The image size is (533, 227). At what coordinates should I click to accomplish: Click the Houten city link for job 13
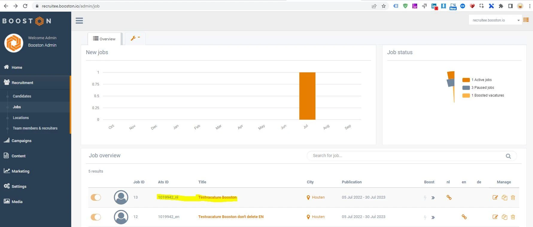(x=318, y=197)
